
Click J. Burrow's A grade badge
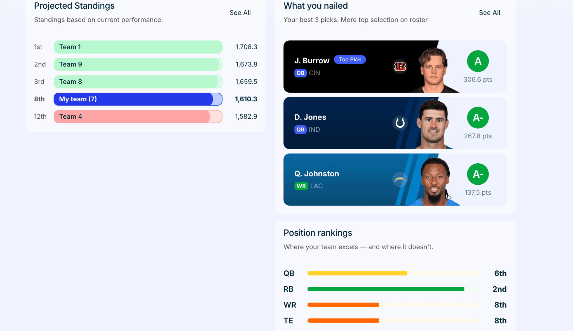478,61
